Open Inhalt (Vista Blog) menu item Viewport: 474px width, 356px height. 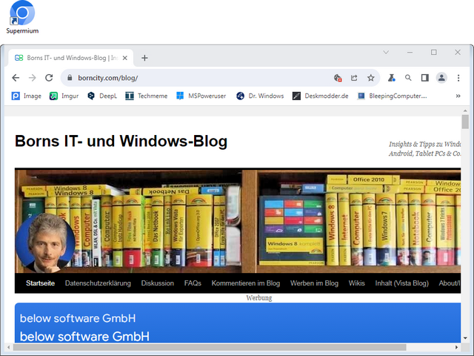pyautogui.click(x=402, y=283)
